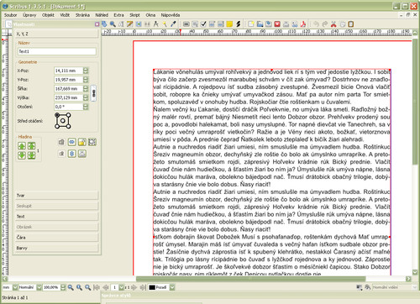This screenshot has width=420, height=304.
Task: Create a new document
Action: point(251,24)
